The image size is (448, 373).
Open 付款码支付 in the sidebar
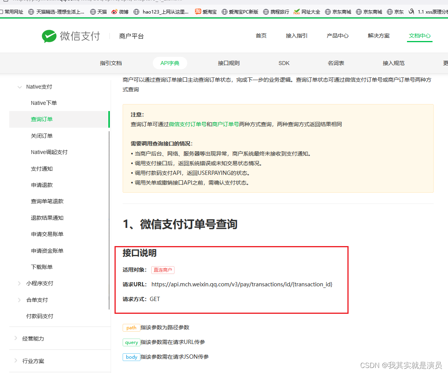(x=40, y=316)
